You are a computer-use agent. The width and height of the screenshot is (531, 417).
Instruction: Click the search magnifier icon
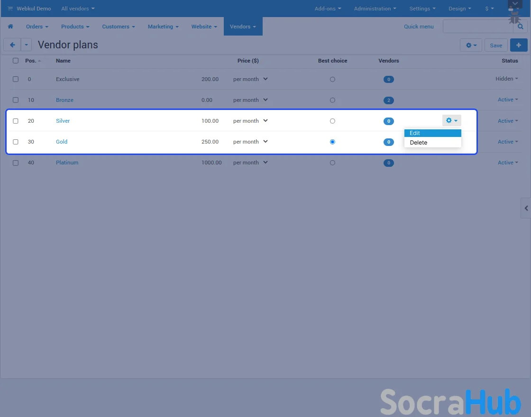(521, 27)
